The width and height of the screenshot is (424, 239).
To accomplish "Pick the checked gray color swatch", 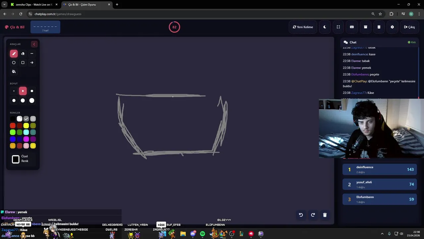I will 26,119.
